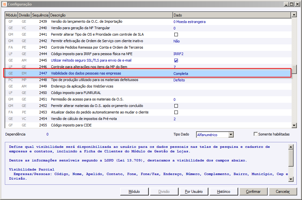
Task: Open the Por Usuário button
Action: click(194, 192)
